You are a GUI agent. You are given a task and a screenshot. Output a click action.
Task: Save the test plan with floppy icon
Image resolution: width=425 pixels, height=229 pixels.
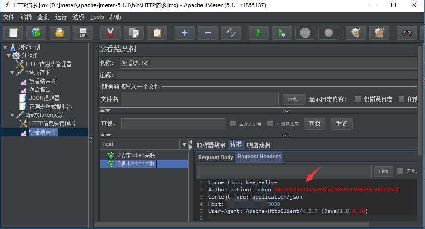click(x=83, y=33)
